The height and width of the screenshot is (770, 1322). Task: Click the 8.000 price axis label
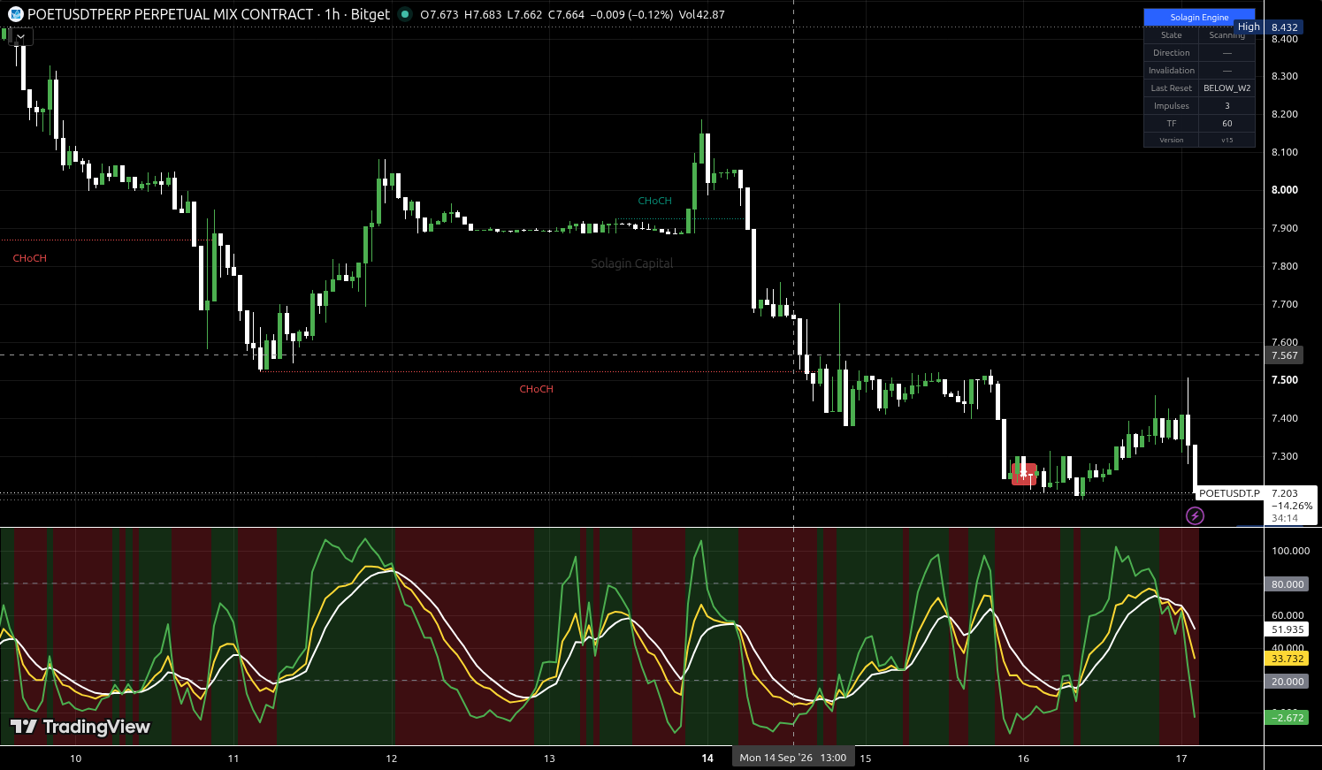tap(1285, 190)
